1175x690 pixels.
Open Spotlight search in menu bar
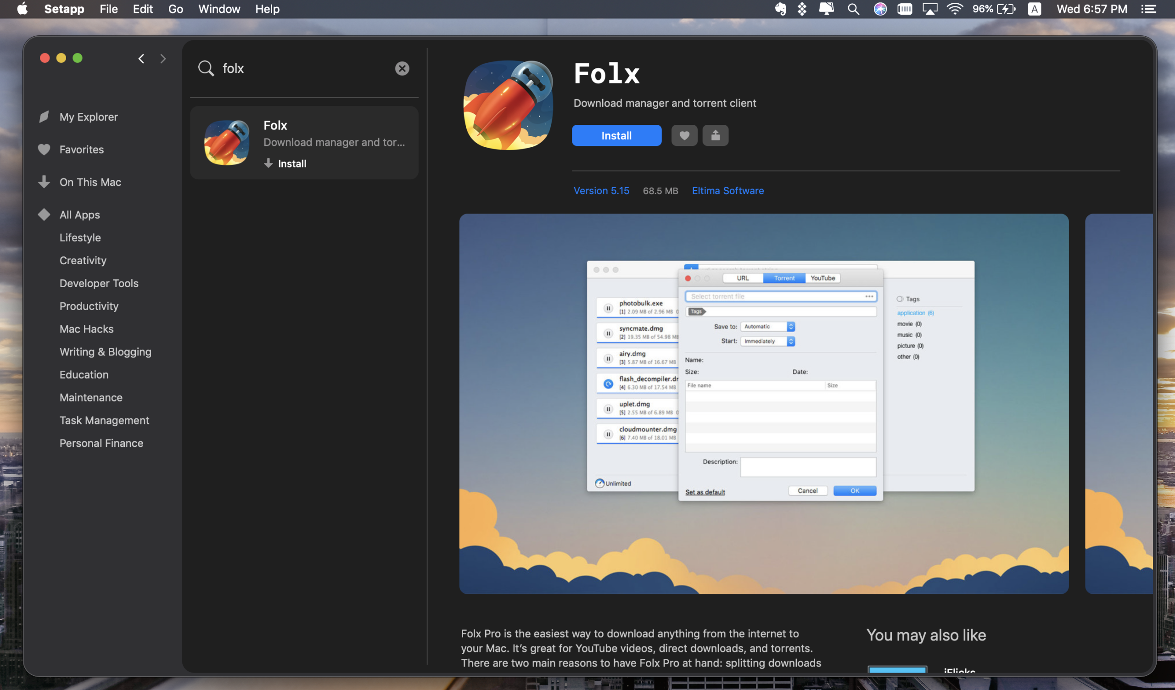[x=853, y=9]
